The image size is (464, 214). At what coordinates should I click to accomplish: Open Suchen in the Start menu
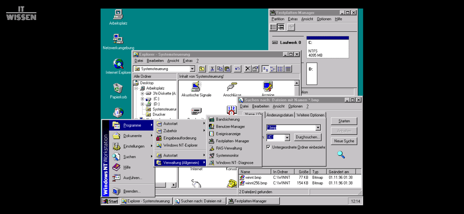(x=132, y=157)
